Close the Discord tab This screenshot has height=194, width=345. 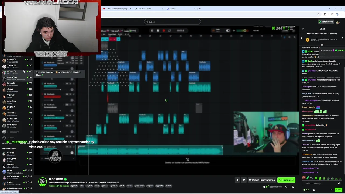195,9
